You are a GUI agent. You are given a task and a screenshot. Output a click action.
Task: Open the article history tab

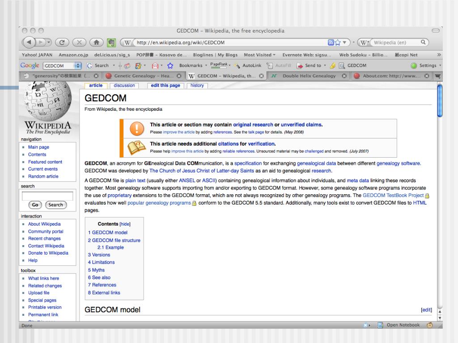pos(197,85)
